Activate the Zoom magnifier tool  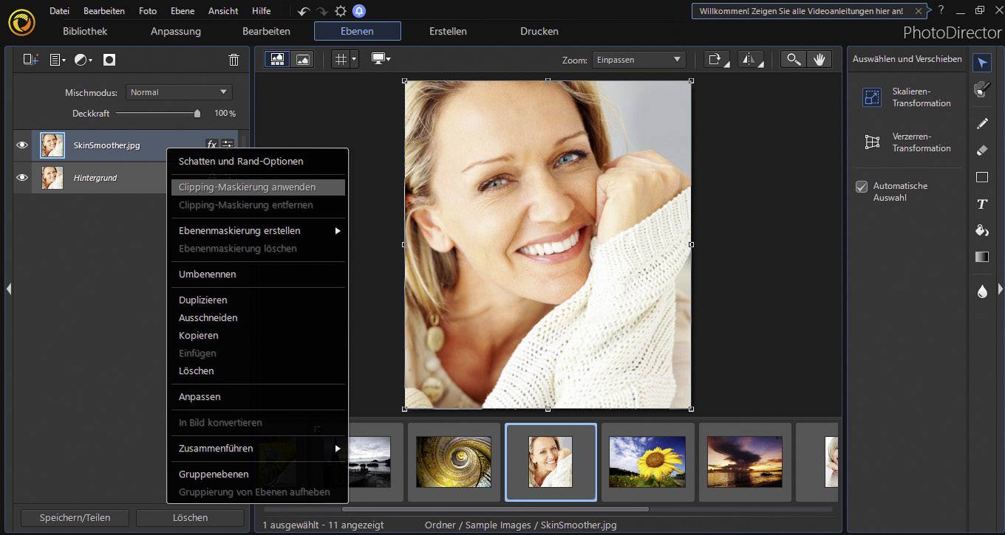coord(793,58)
